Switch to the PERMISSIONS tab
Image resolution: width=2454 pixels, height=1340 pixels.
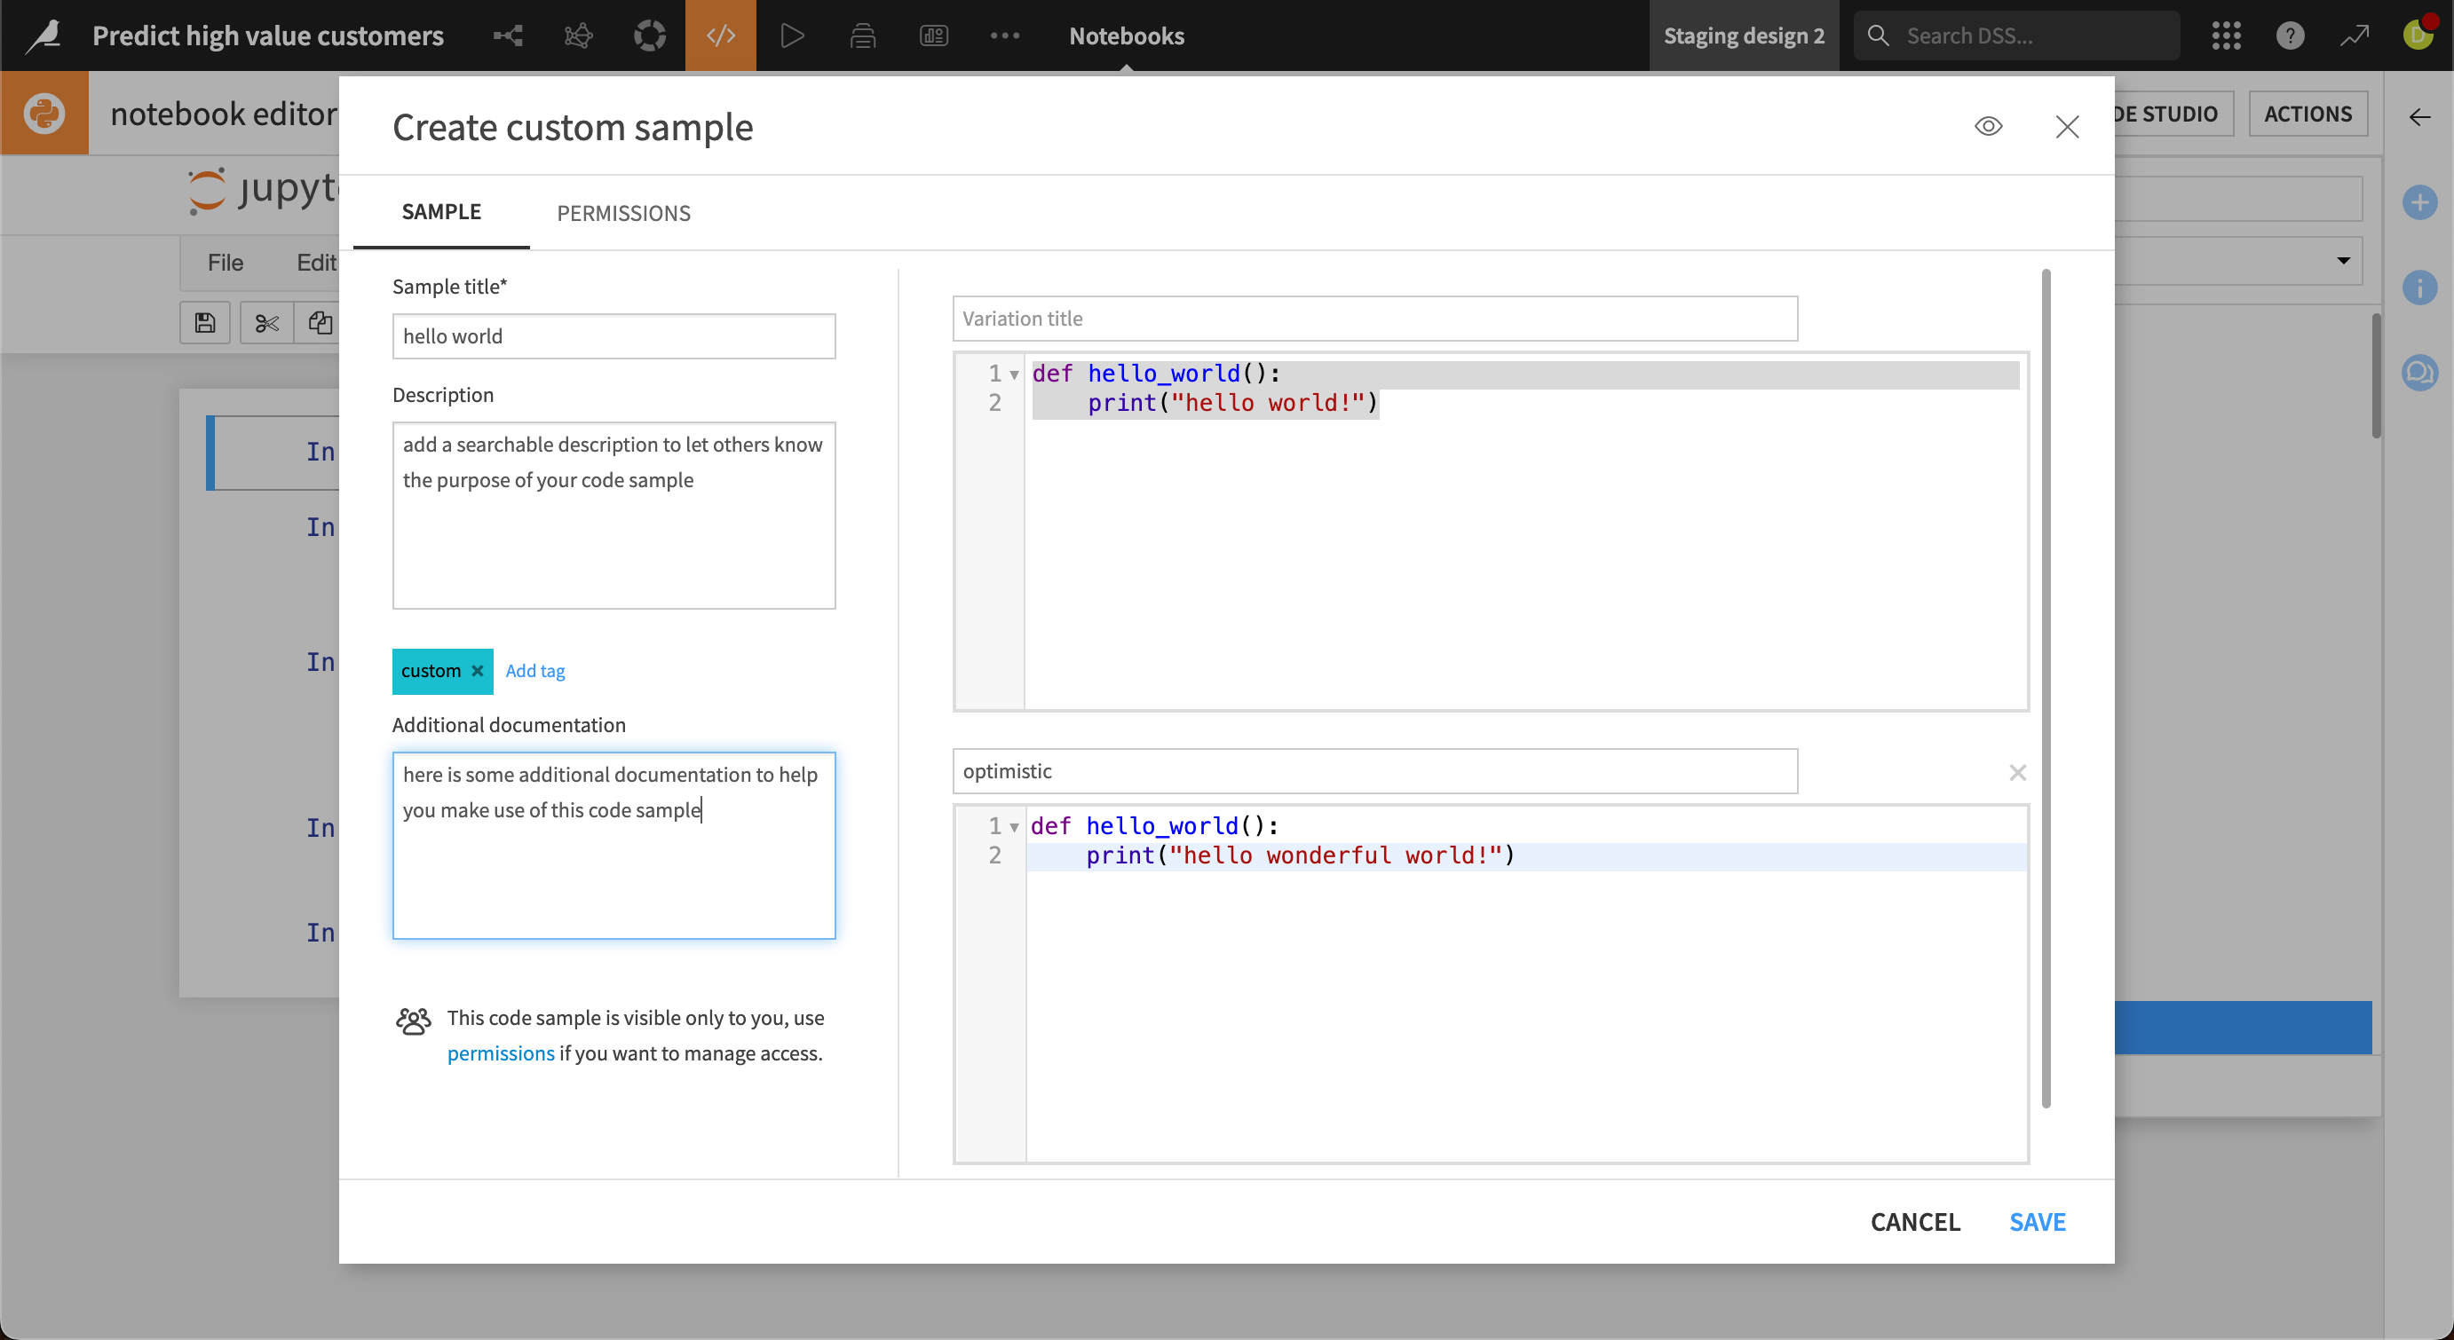tap(623, 213)
